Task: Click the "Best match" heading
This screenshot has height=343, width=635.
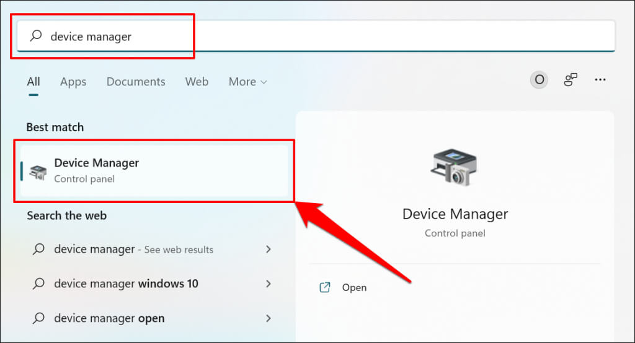Action: click(55, 128)
